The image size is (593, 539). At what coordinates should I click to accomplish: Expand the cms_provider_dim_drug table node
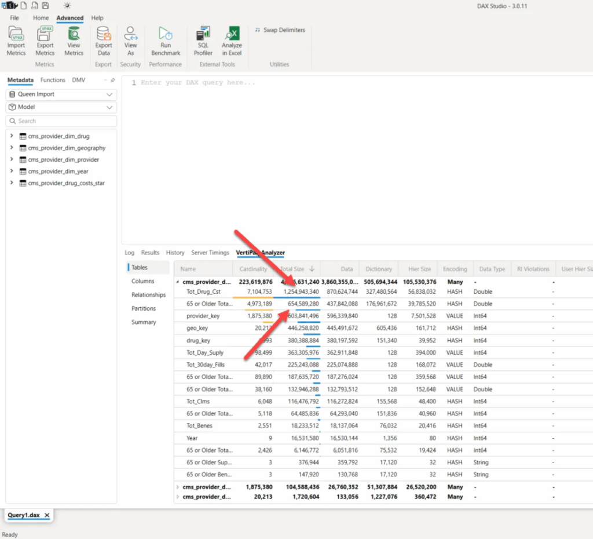tap(12, 136)
